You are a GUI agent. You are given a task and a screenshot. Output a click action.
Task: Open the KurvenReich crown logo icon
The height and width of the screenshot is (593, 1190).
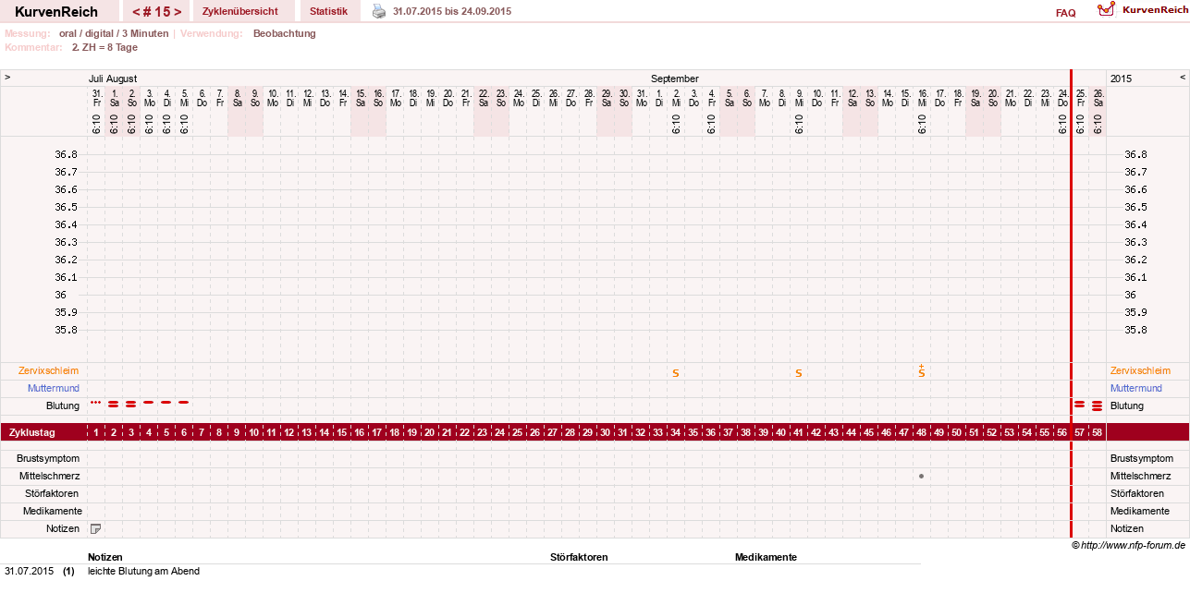[1106, 10]
